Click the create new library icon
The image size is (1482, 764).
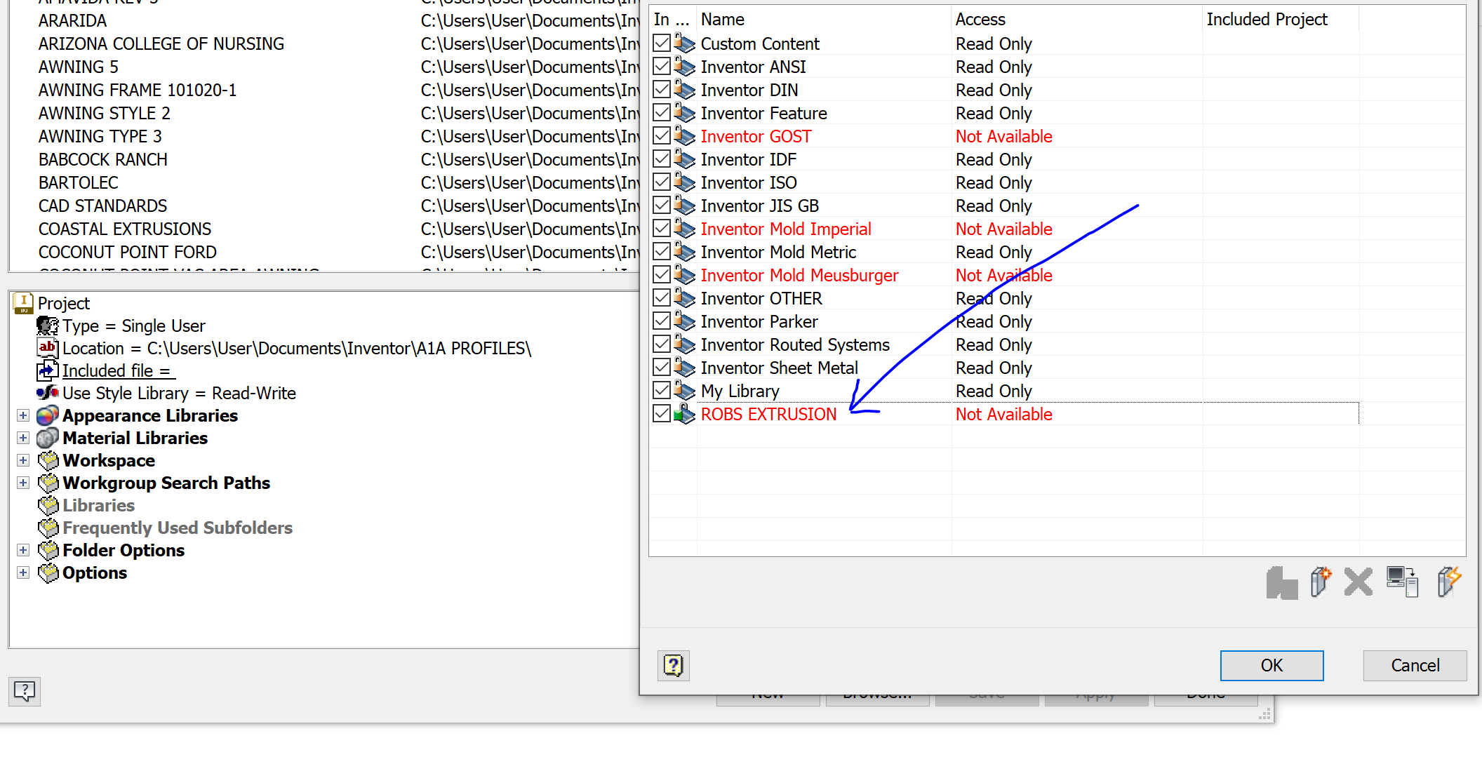[1320, 582]
